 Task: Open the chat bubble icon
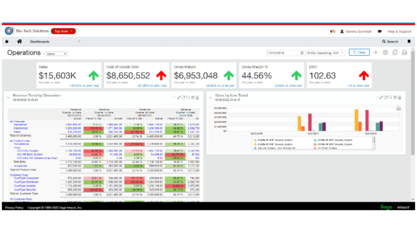380,31
